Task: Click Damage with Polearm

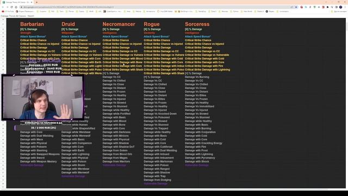Action: [x=33, y=147]
